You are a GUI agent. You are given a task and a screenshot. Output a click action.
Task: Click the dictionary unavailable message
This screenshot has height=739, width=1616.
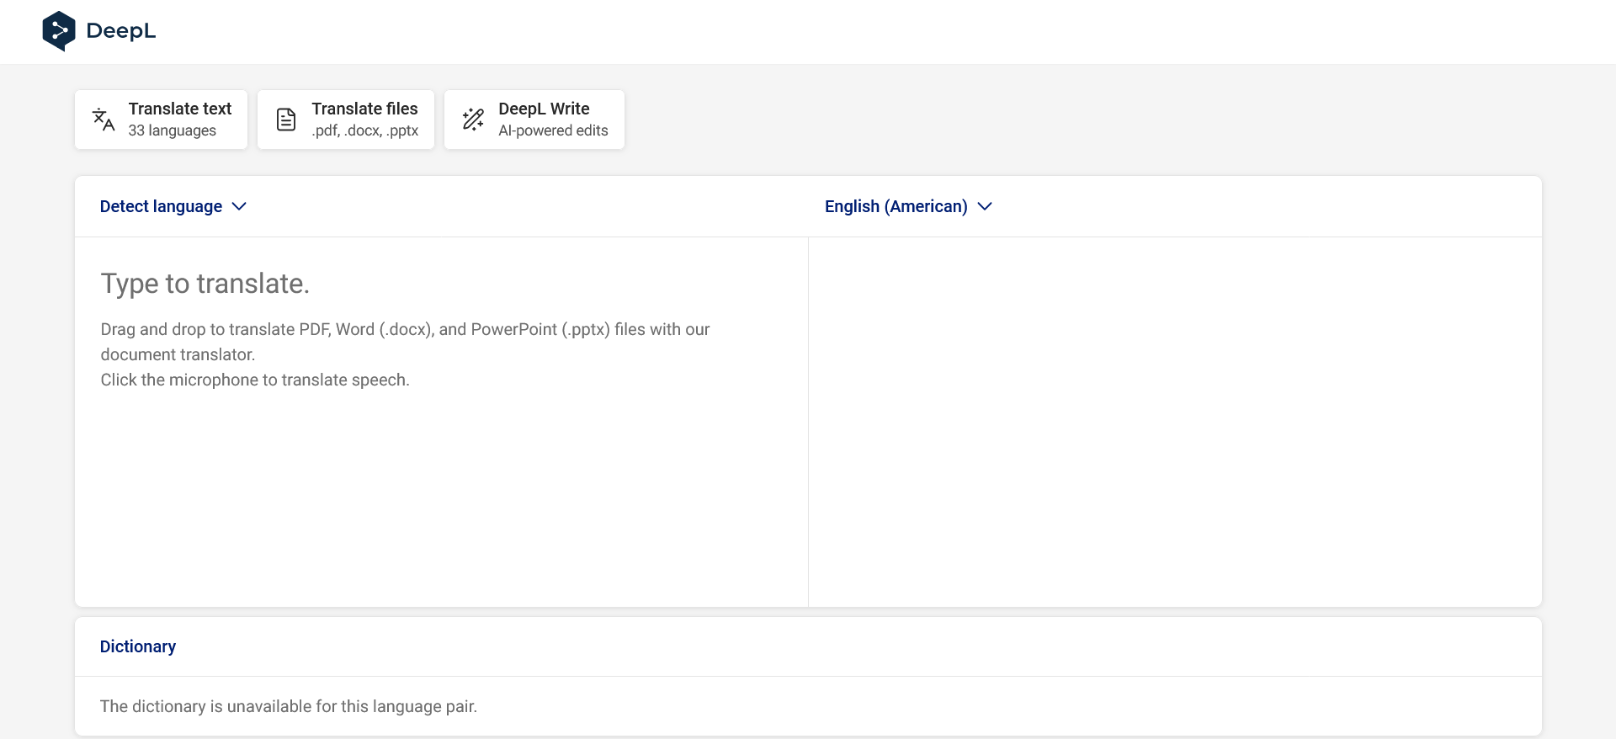point(288,706)
